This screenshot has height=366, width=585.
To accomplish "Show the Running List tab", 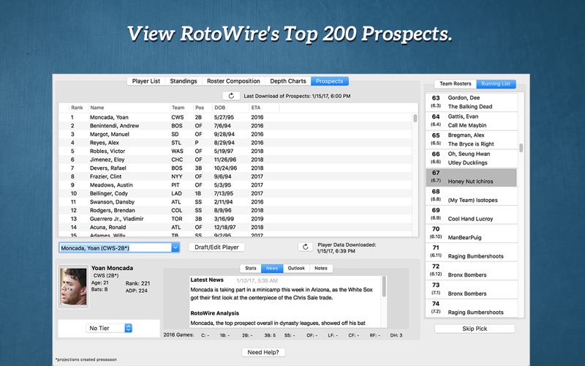I will 496,83.
